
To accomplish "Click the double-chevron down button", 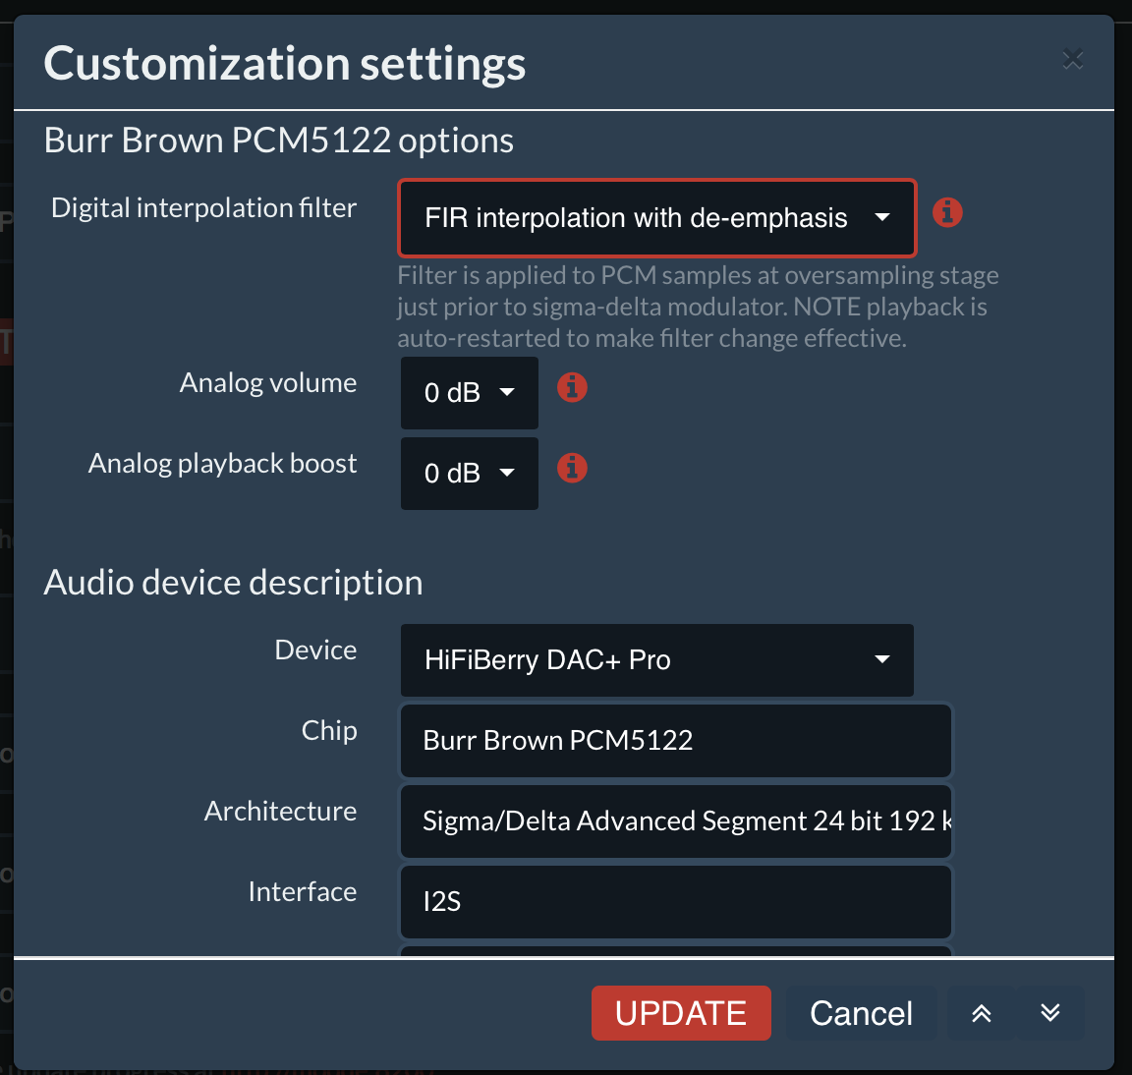I will [x=1050, y=1013].
